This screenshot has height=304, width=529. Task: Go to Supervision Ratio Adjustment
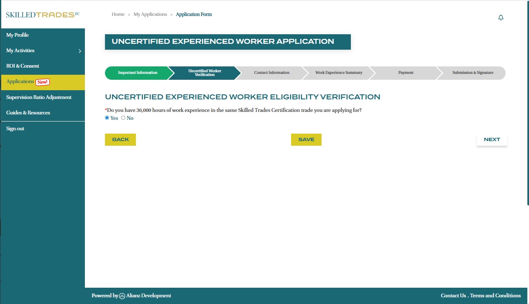point(39,97)
